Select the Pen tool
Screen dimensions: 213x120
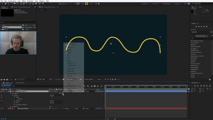pyautogui.click(x=24, y=4)
